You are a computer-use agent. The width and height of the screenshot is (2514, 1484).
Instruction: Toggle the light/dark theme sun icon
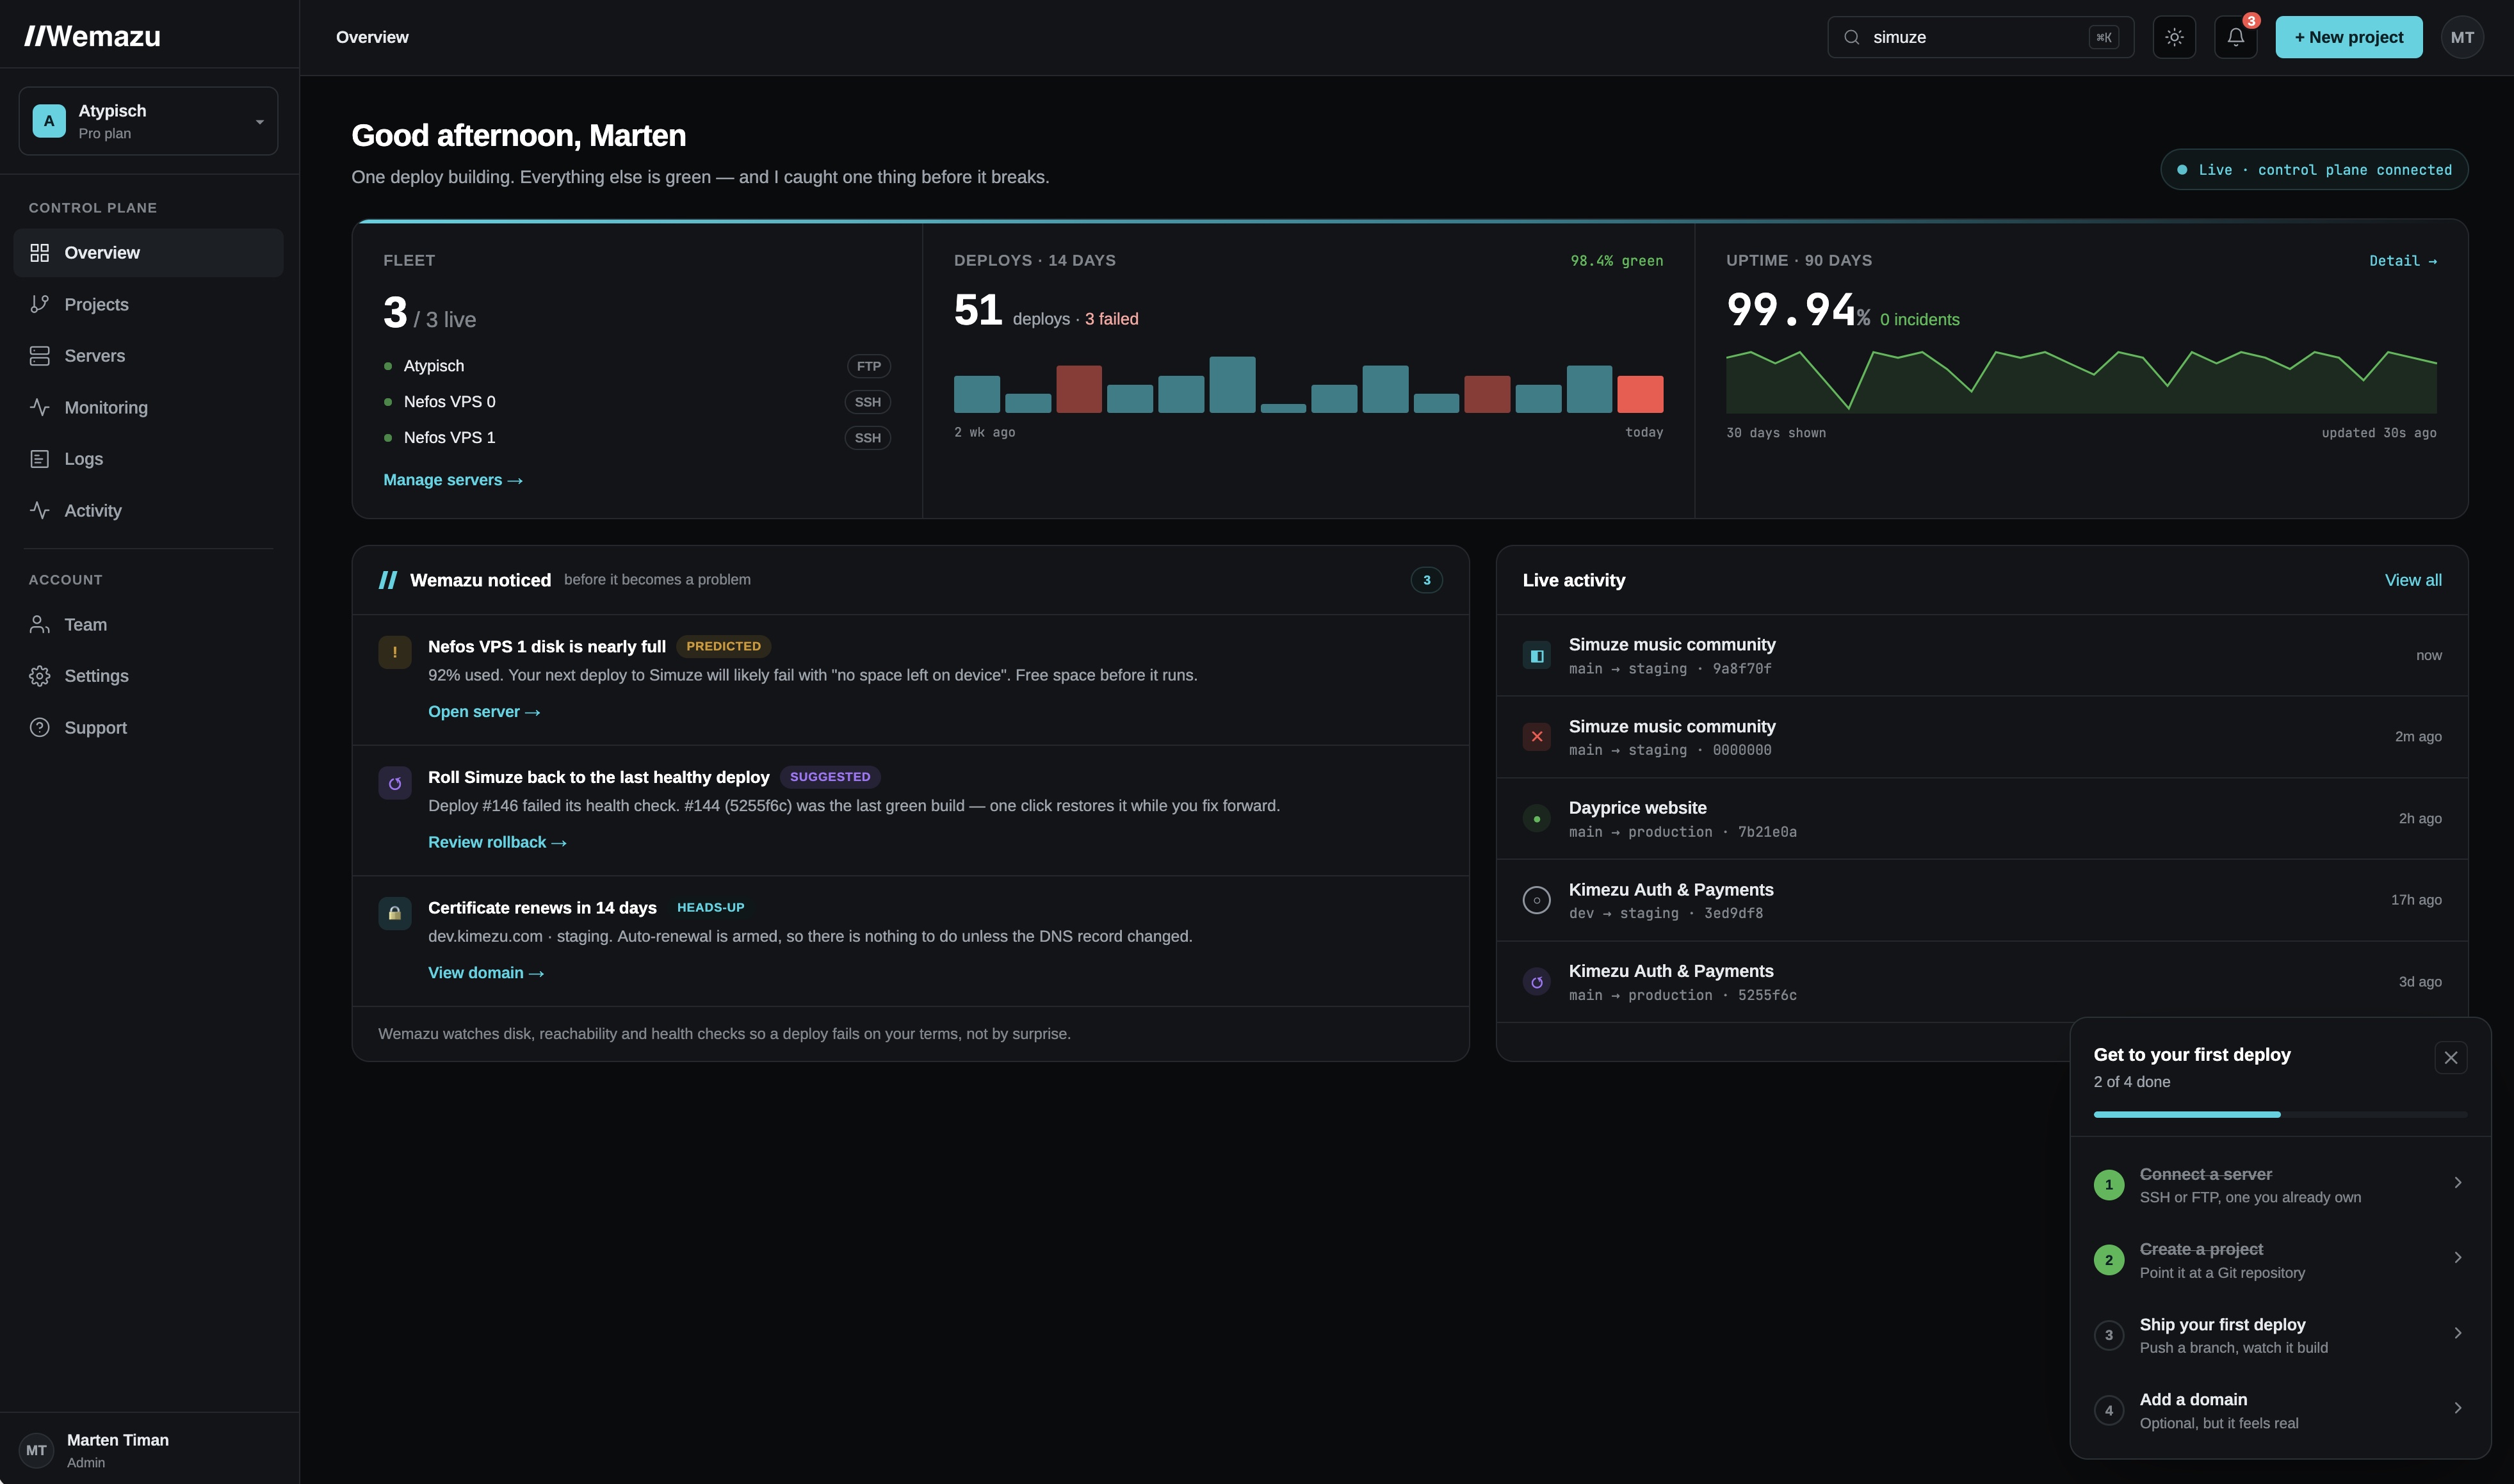(2174, 37)
